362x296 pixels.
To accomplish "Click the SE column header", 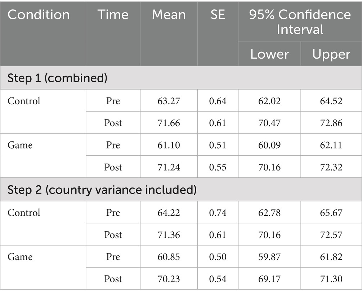I will tap(218, 15).
